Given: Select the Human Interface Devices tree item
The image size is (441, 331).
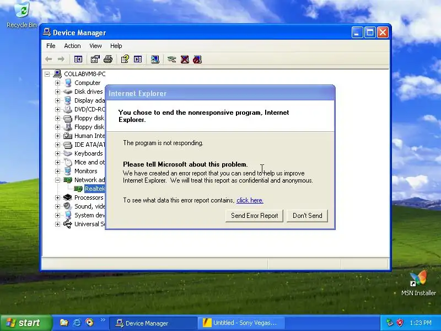Looking at the screenshot, I should 89,136.
